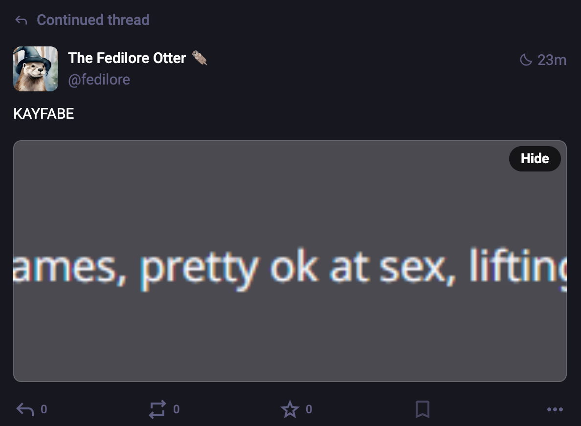Hide the attached media with the Hide button
Image resolution: width=581 pixels, height=426 pixels.
coord(535,158)
